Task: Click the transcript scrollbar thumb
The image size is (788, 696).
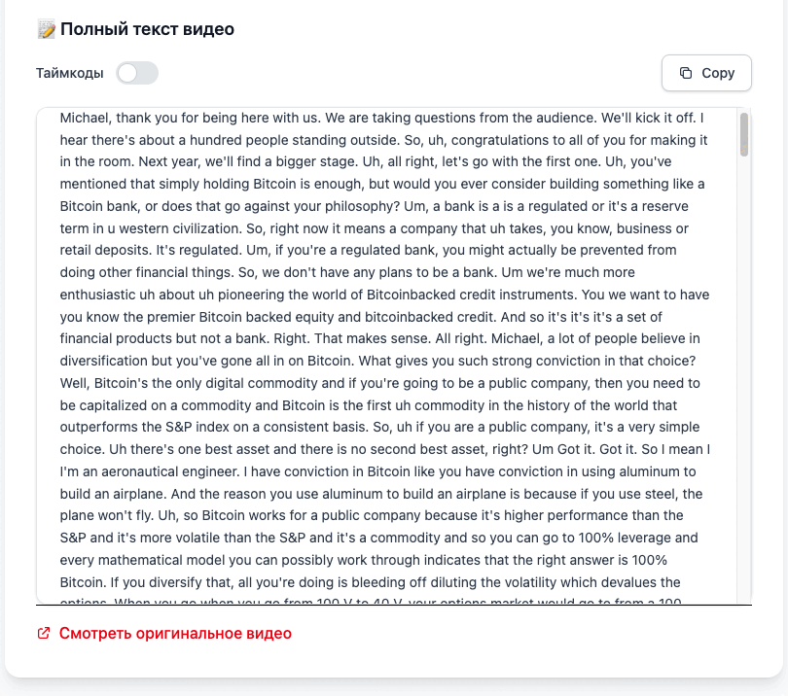Action: coord(744,135)
